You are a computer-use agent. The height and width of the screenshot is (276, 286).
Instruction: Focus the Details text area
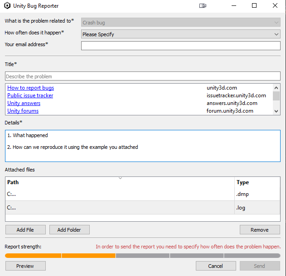pos(143,146)
